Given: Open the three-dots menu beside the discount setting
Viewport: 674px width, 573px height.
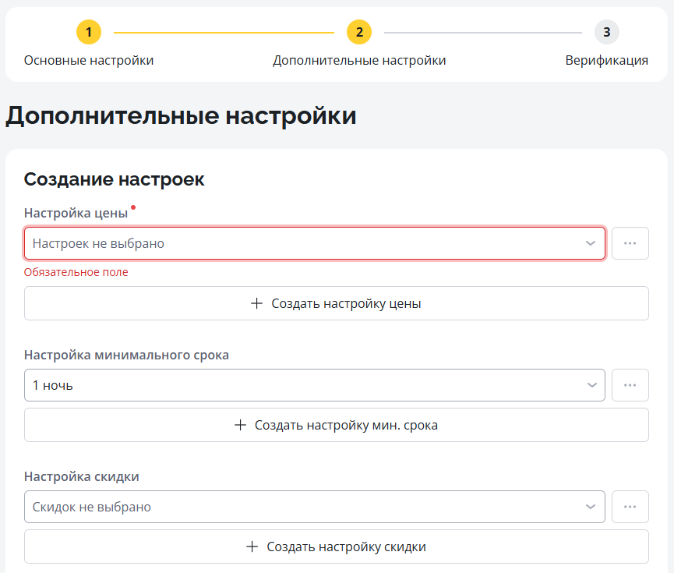Looking at the screenshot, I should [630, 507].
